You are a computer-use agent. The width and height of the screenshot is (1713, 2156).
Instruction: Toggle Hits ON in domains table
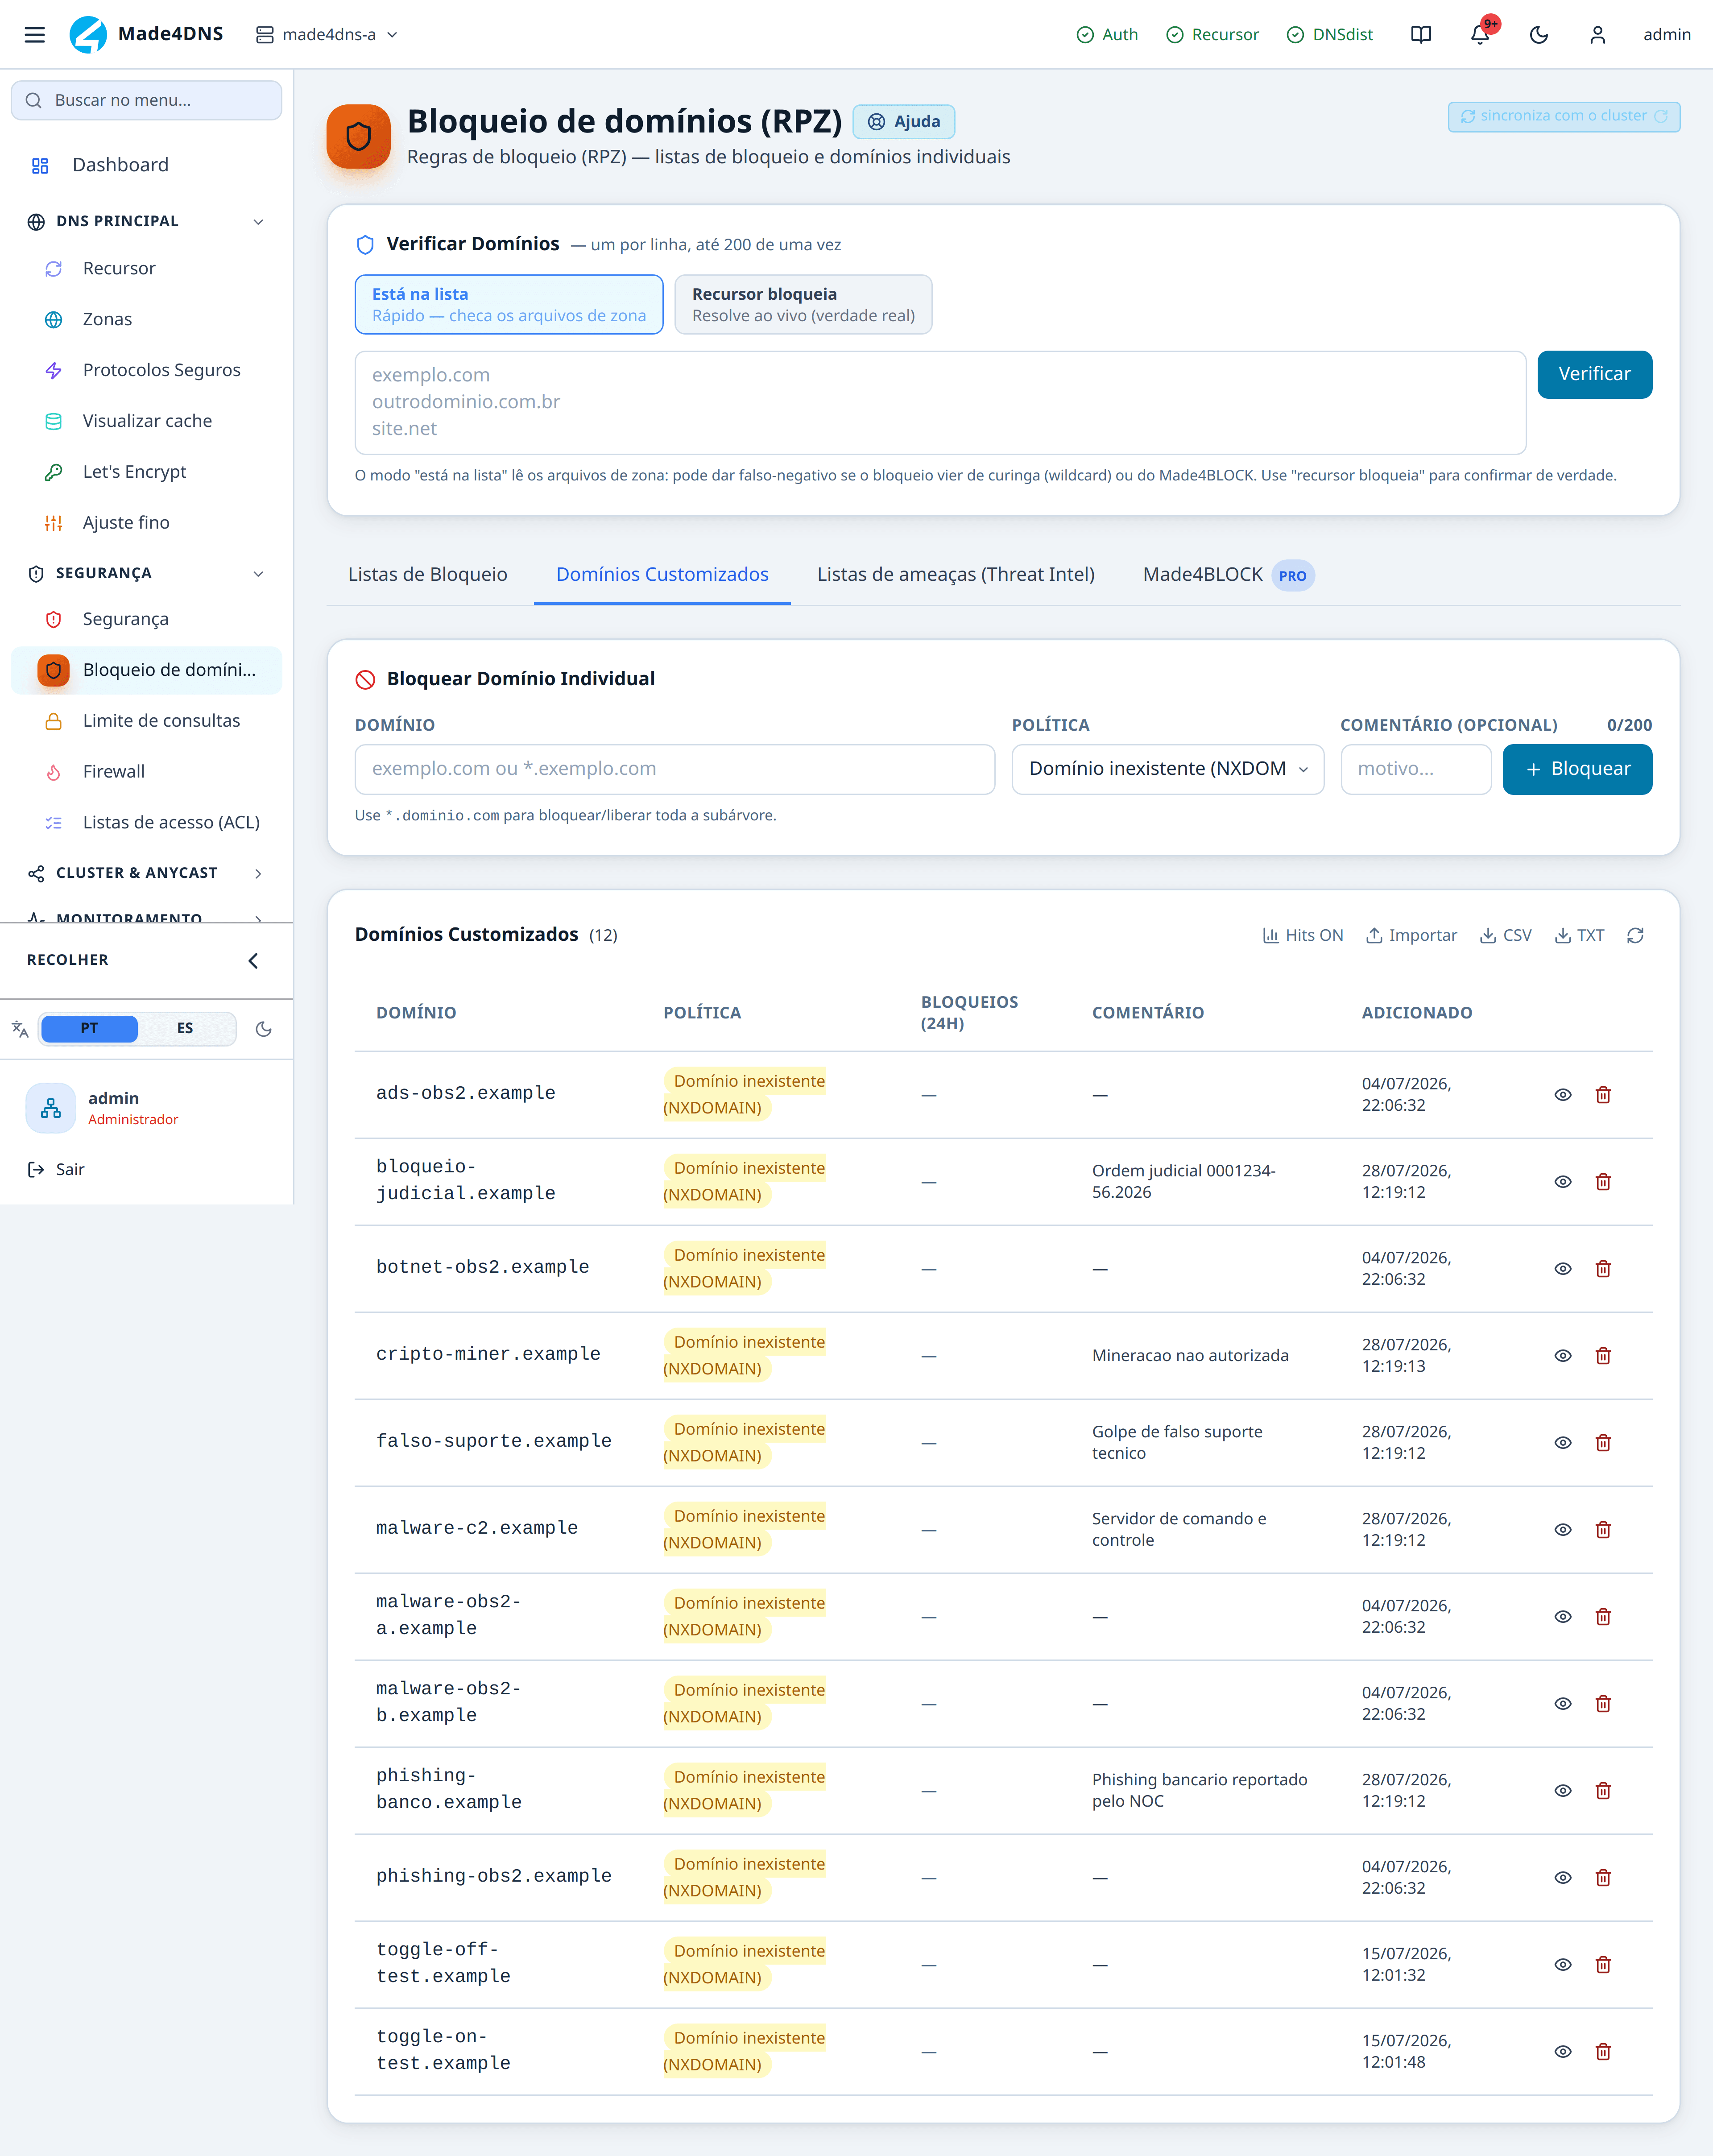click(1302, 935)
